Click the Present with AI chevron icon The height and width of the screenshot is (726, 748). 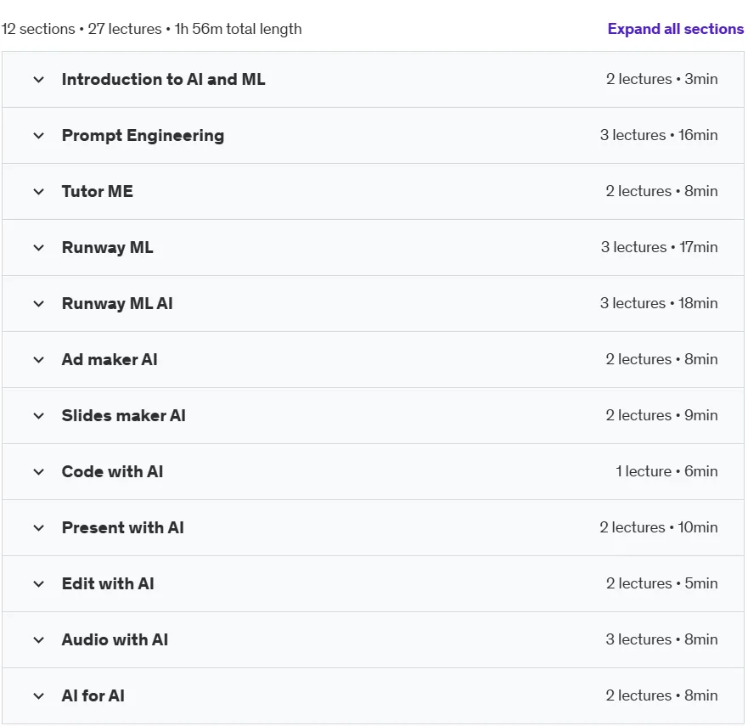(x=39, y=528)
